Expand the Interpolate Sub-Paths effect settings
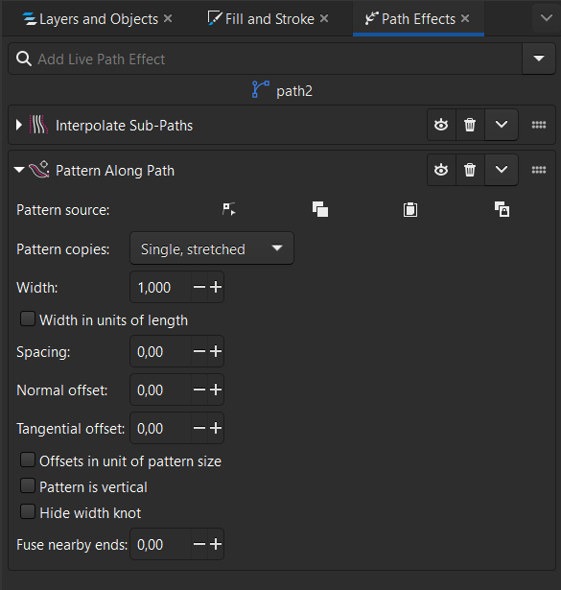This screenshot has width=561, height=590. coord(19,125)
